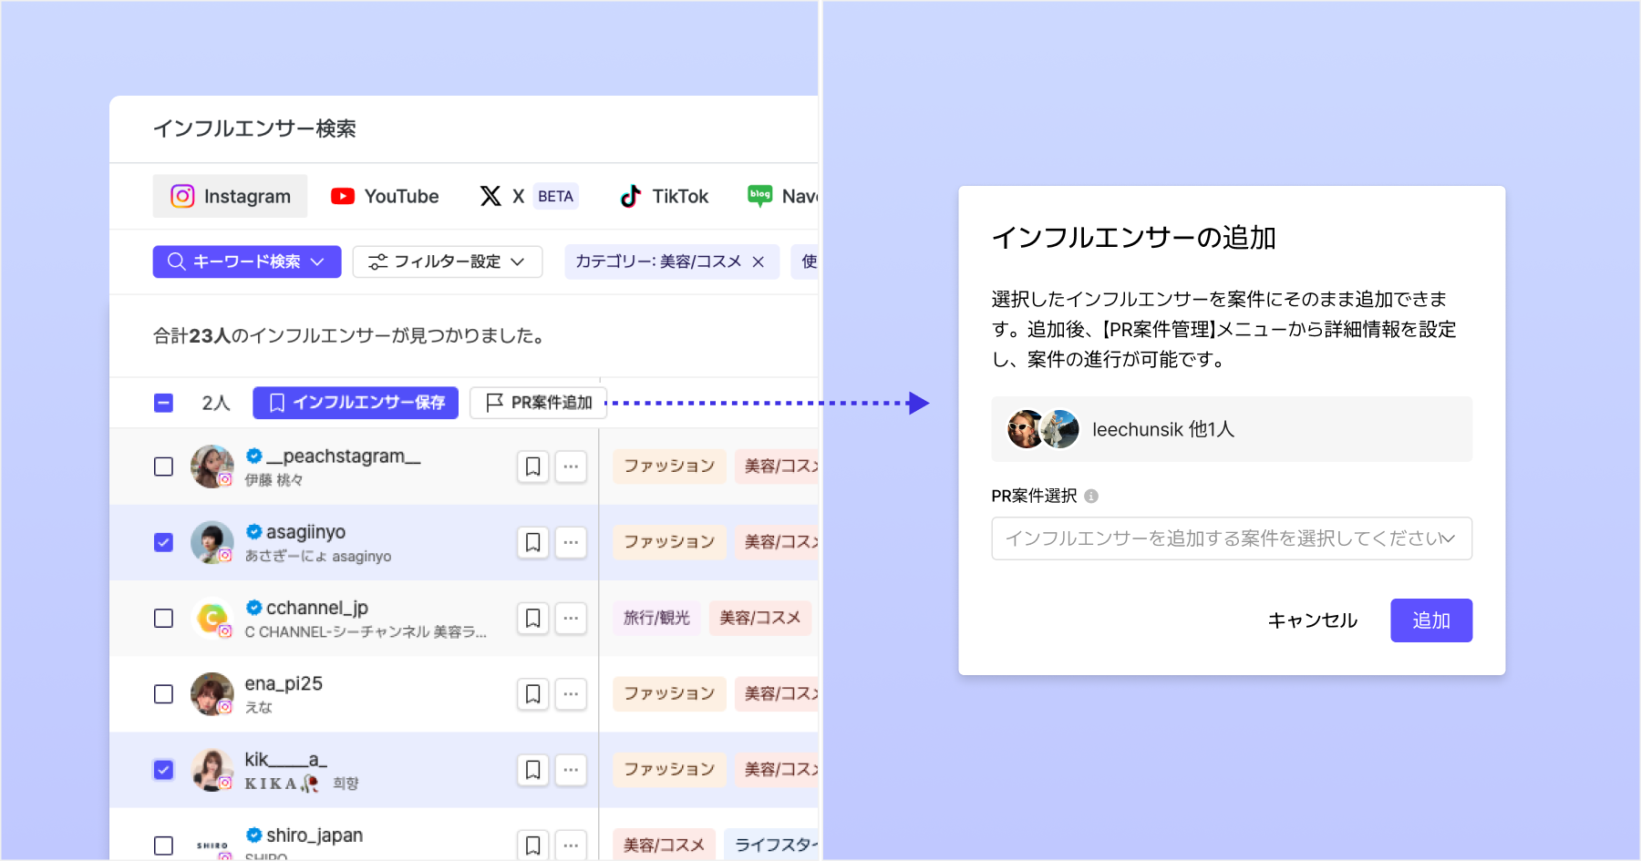Viewport: 1641px width, 861px height.
Task: Click the bookmark icon for kik____a_
Action: point(533,770)
